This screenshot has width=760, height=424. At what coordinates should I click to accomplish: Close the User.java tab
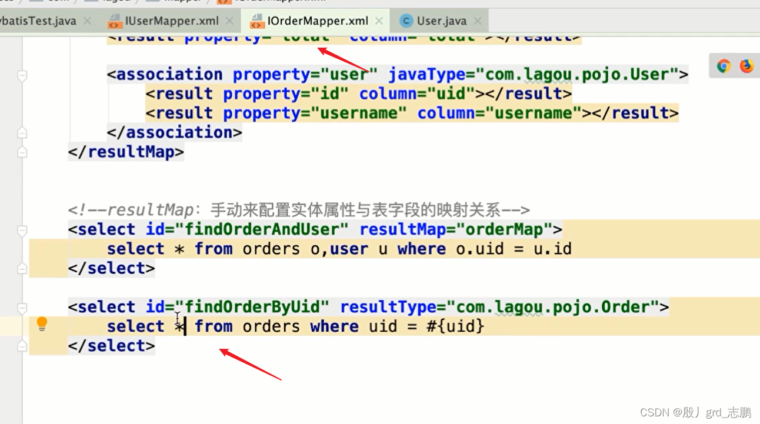pos(478,21)
